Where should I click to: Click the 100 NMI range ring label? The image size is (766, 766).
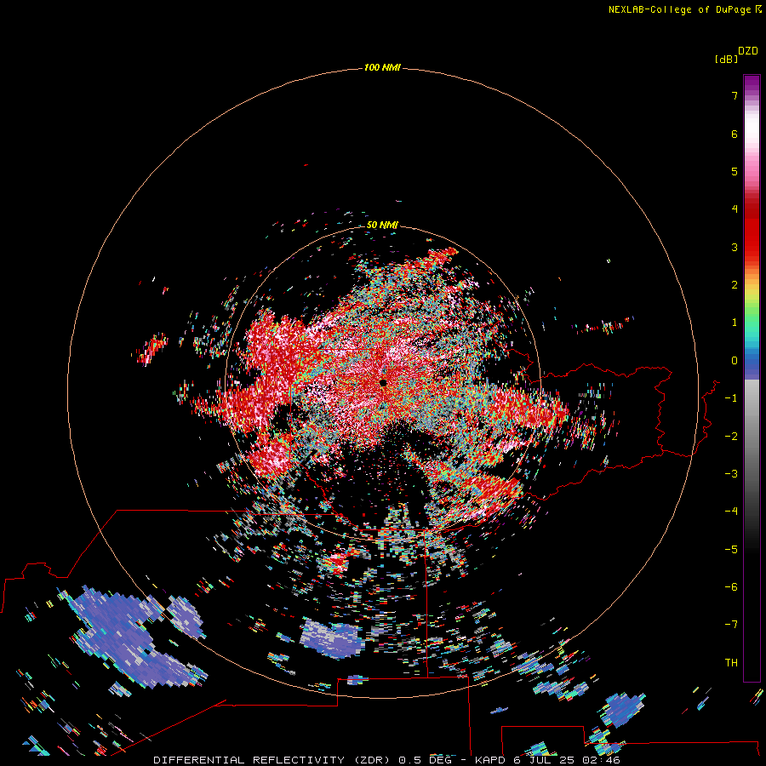[x=382, y=67]
